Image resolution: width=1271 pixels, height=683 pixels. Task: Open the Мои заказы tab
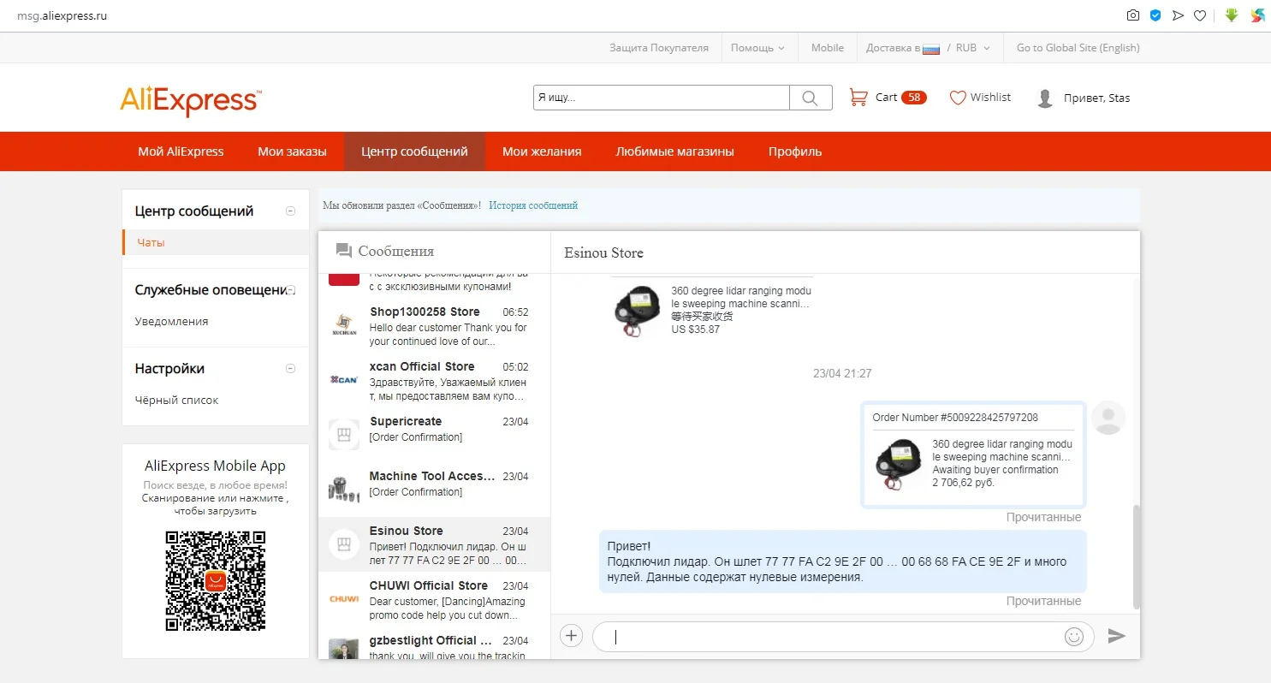(x=292, y=151)
